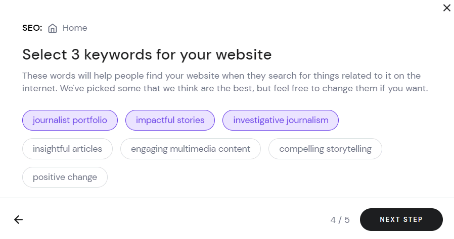Click the current step number 4
Image resolution: width=454 pixels, height=239 pixels.
point(333,220)
